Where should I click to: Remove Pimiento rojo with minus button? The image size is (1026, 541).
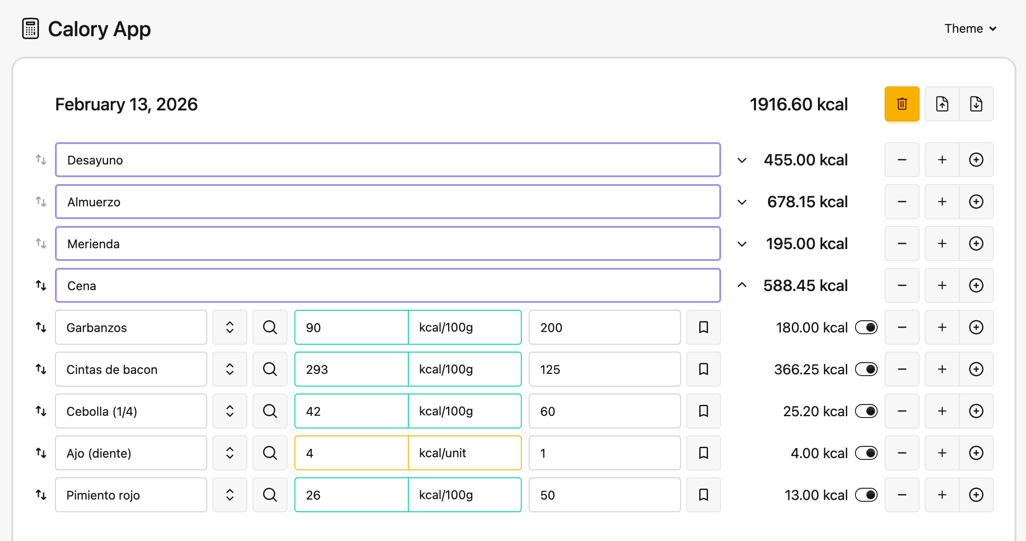point(902,495)
